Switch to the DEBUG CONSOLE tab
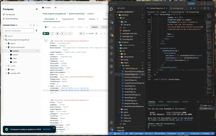216x136 pixels. pyautogui.click(x=173, y=102)
